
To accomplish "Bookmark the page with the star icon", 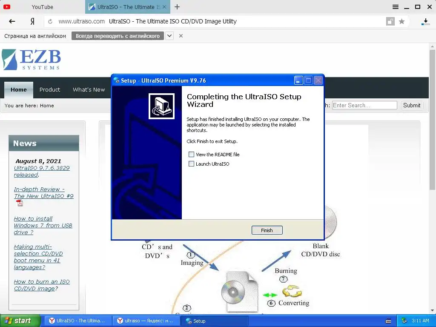I will 402,21.
